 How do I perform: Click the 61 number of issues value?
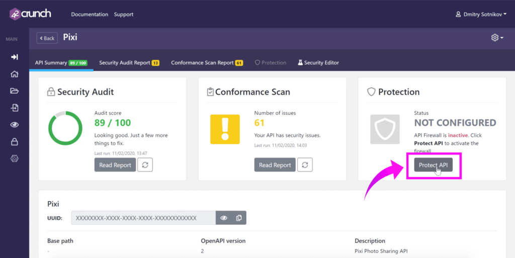point(259,123)
